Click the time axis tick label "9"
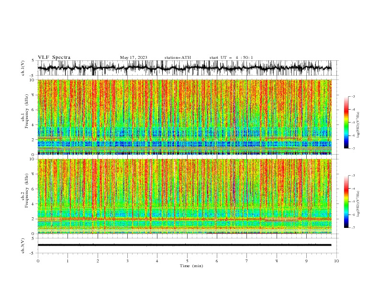This screenshot has width=379, height=293. (x=306, y=261)
